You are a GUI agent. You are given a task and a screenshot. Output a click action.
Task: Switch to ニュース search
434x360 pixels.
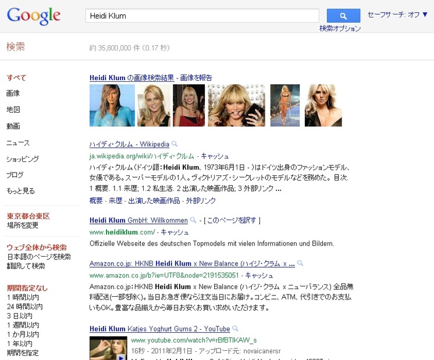17,143
